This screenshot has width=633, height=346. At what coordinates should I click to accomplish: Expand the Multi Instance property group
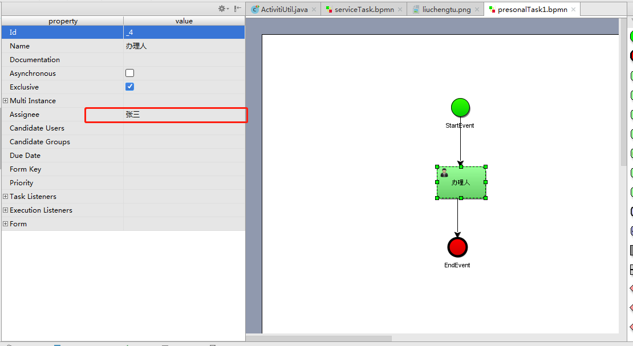5,100
